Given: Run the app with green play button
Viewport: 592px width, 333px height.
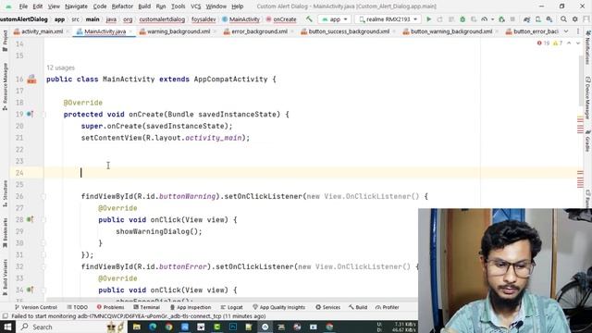Looking at the screenshot, I should (428, 19).
